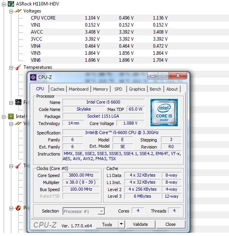The width and height of the screenshot is (229, 236).
Task: Click the L1 Data value '4 x 32 KBytes'
Action: [x=143, y=175]
